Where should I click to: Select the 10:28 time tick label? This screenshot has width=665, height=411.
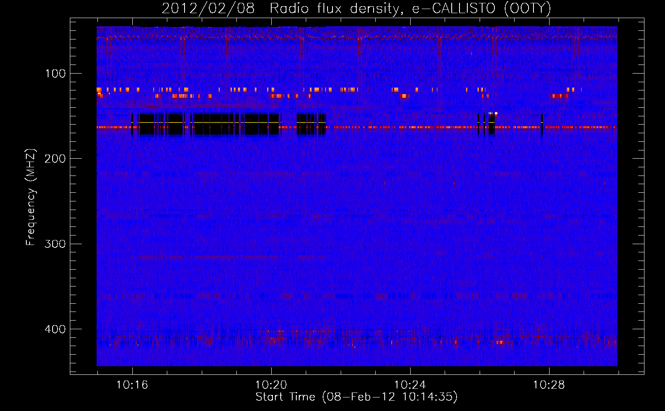pos(549,385)
